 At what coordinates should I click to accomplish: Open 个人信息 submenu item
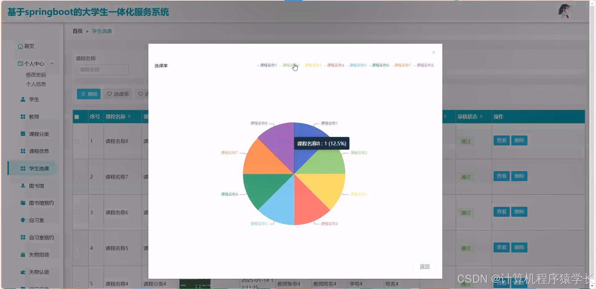36,84
